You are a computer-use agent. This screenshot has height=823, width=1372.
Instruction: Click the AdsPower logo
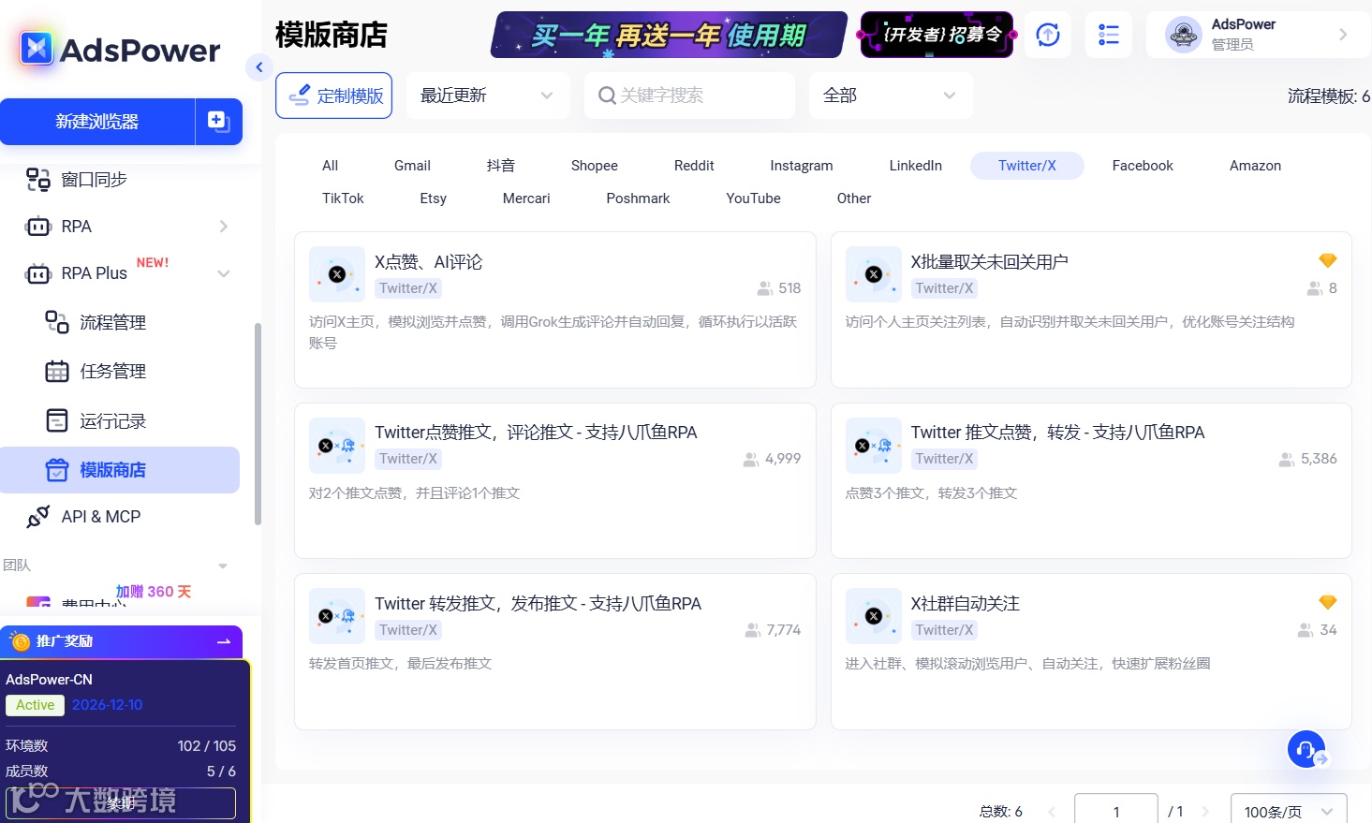click(120, 49)
